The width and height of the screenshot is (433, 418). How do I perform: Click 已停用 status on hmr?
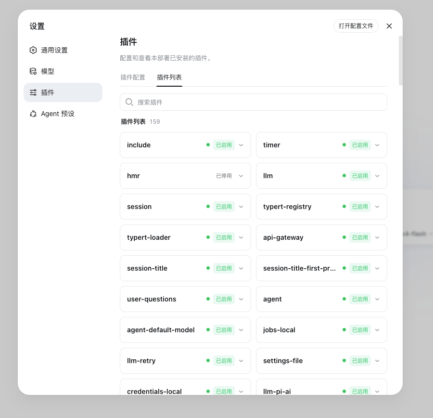point(224,176)
